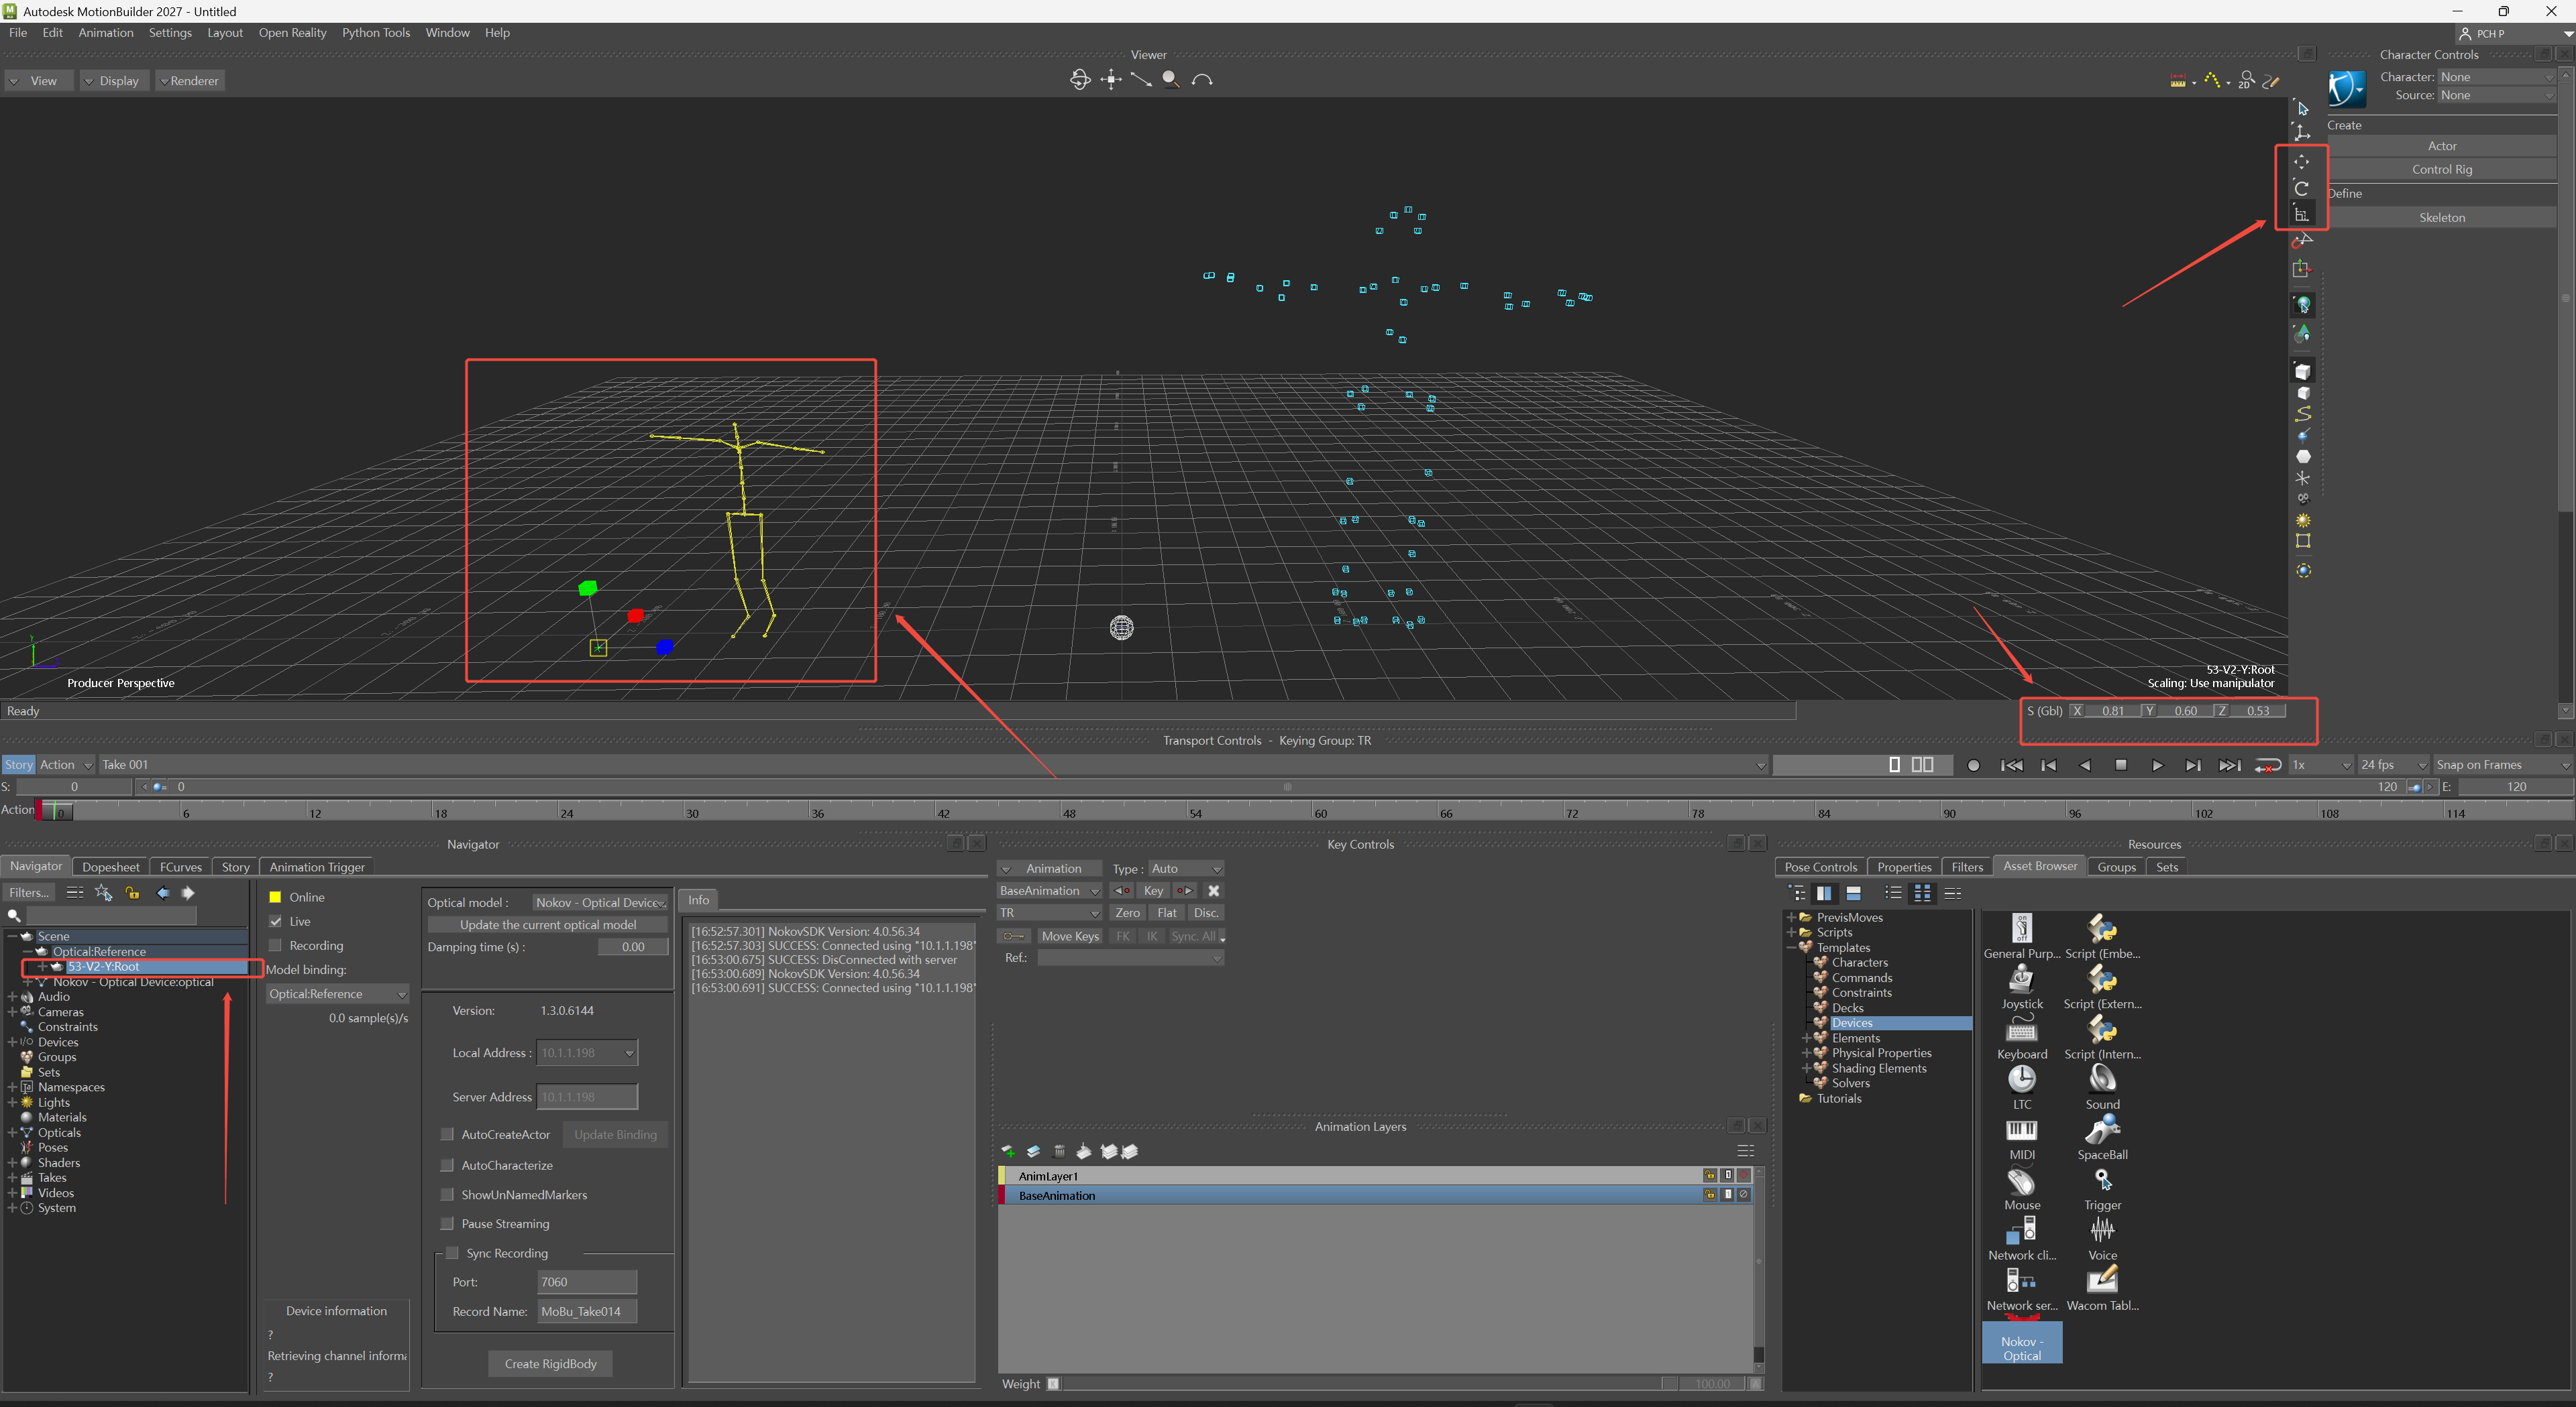The image size is (2576, 1407).
Task: Select the Rotate tool in viewer toolbar
Action: point(2301,188)
